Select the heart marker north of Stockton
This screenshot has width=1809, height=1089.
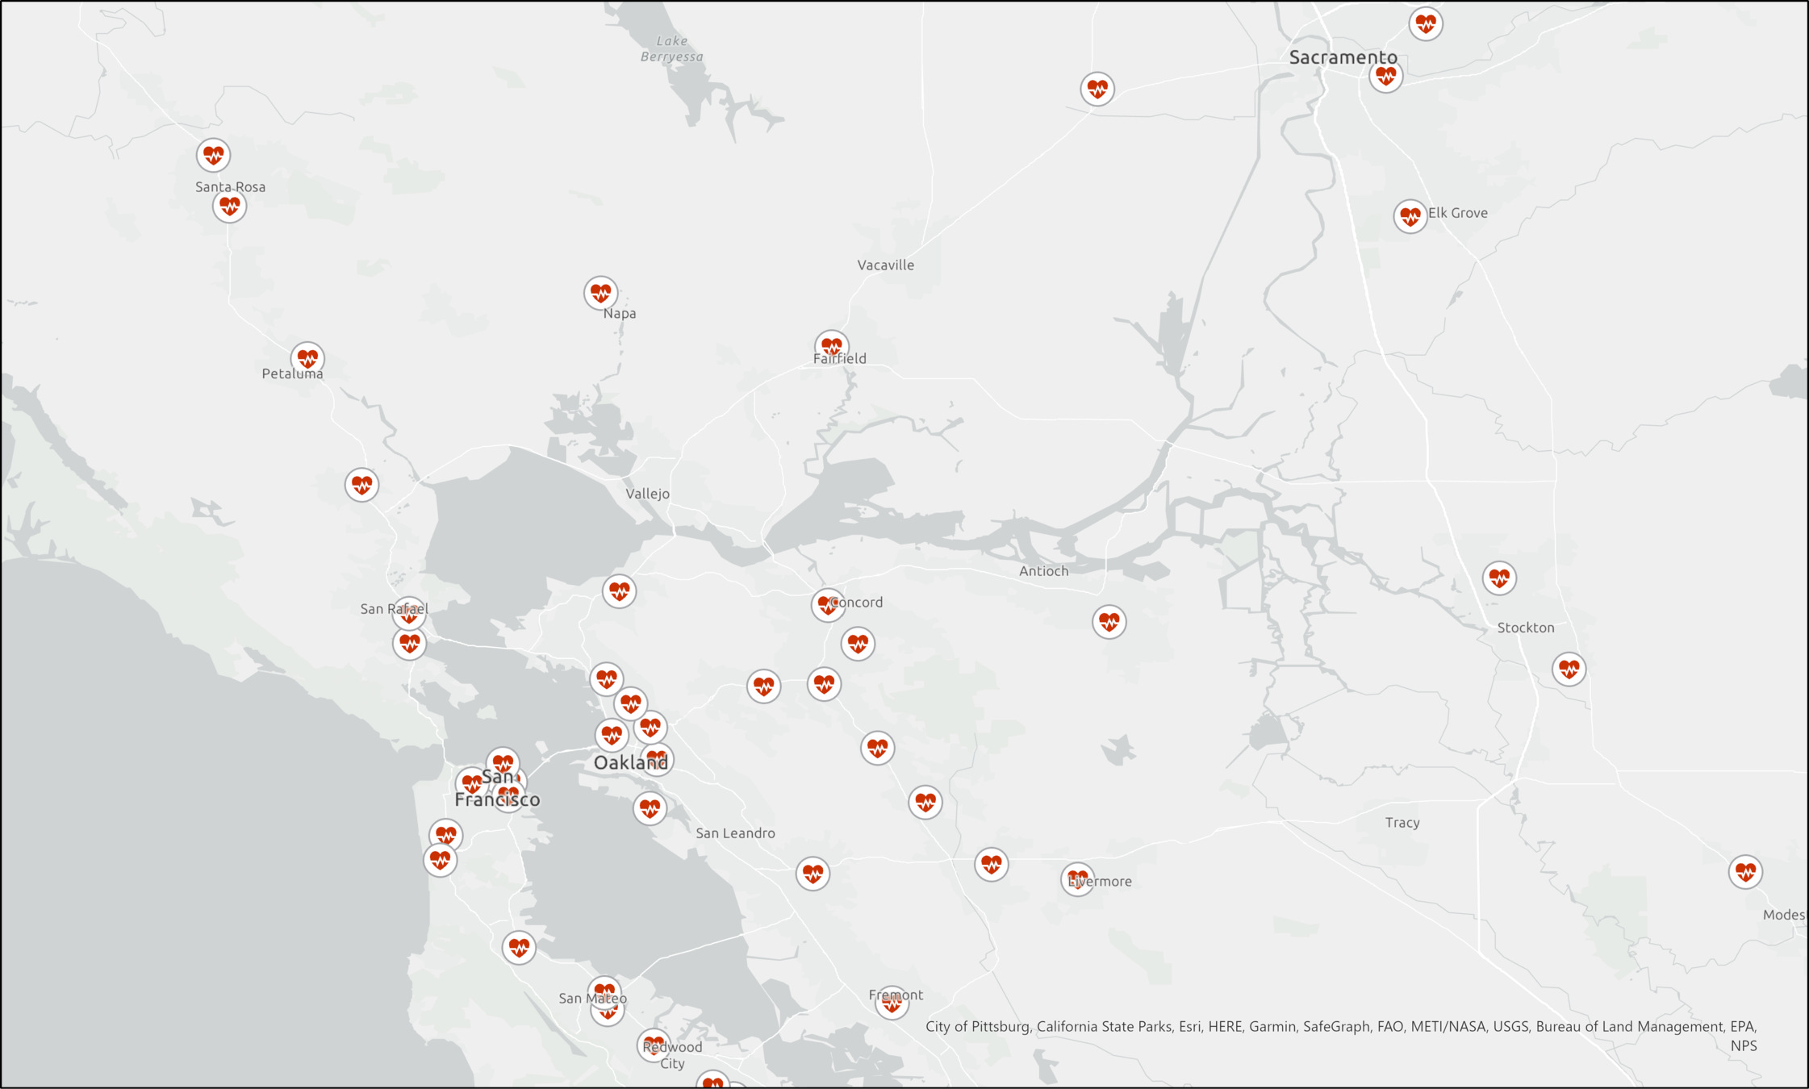coord(1499,578)
